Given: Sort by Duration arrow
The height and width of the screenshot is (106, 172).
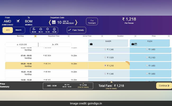Looking at the screenshot, I should (135, 36).
